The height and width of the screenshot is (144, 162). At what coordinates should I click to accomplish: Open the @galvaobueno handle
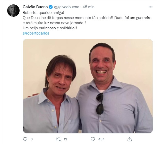(x=67, y=7)
